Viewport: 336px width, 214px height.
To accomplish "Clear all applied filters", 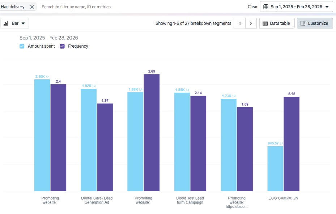I will point(252,7).
